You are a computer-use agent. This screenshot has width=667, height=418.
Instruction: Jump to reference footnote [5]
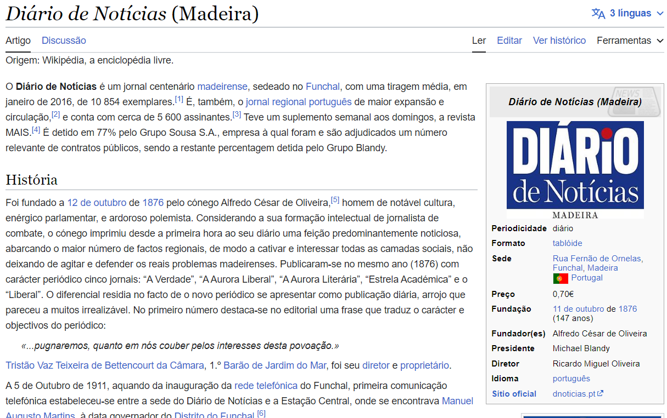[335, 200]
